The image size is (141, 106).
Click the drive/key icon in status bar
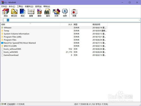(3, 104)
